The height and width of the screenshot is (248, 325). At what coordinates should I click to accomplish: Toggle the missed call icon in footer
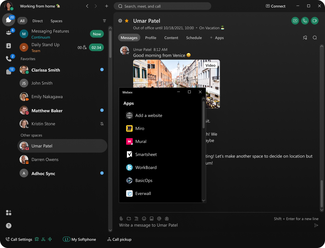(43, 239)
